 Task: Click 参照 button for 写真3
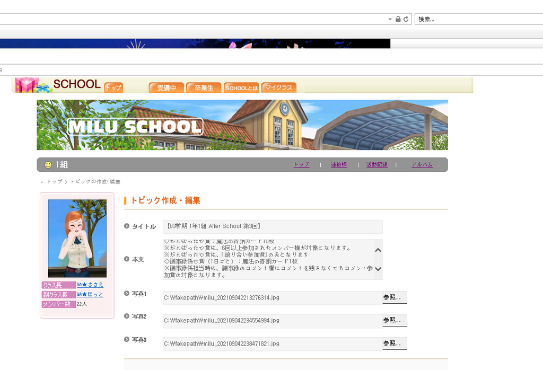(395, 343)
